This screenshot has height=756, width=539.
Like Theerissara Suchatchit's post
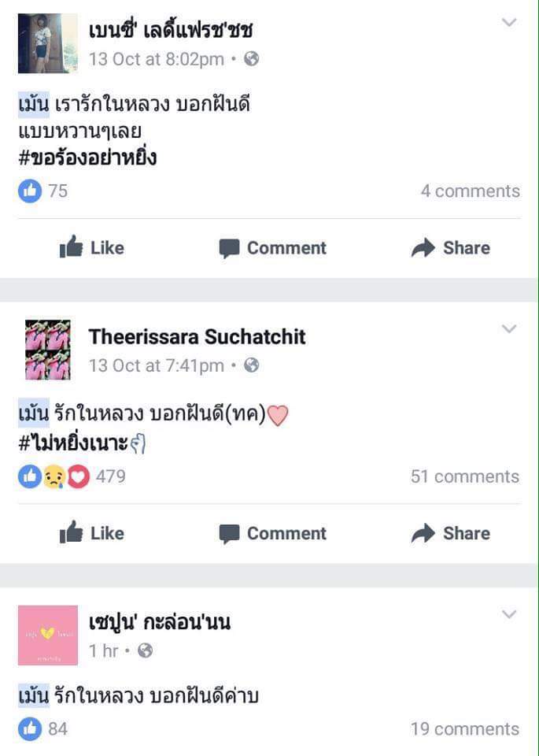pyautogui.click(x=91, y=533)
